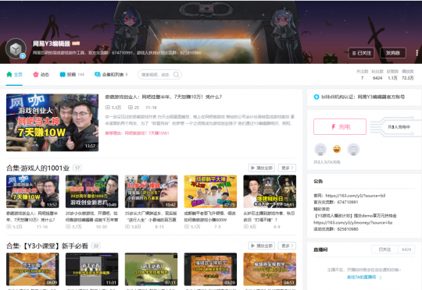Click the blue 投稿 tab icon
Viewport: 422px width, 290px height.
(63, 74)
